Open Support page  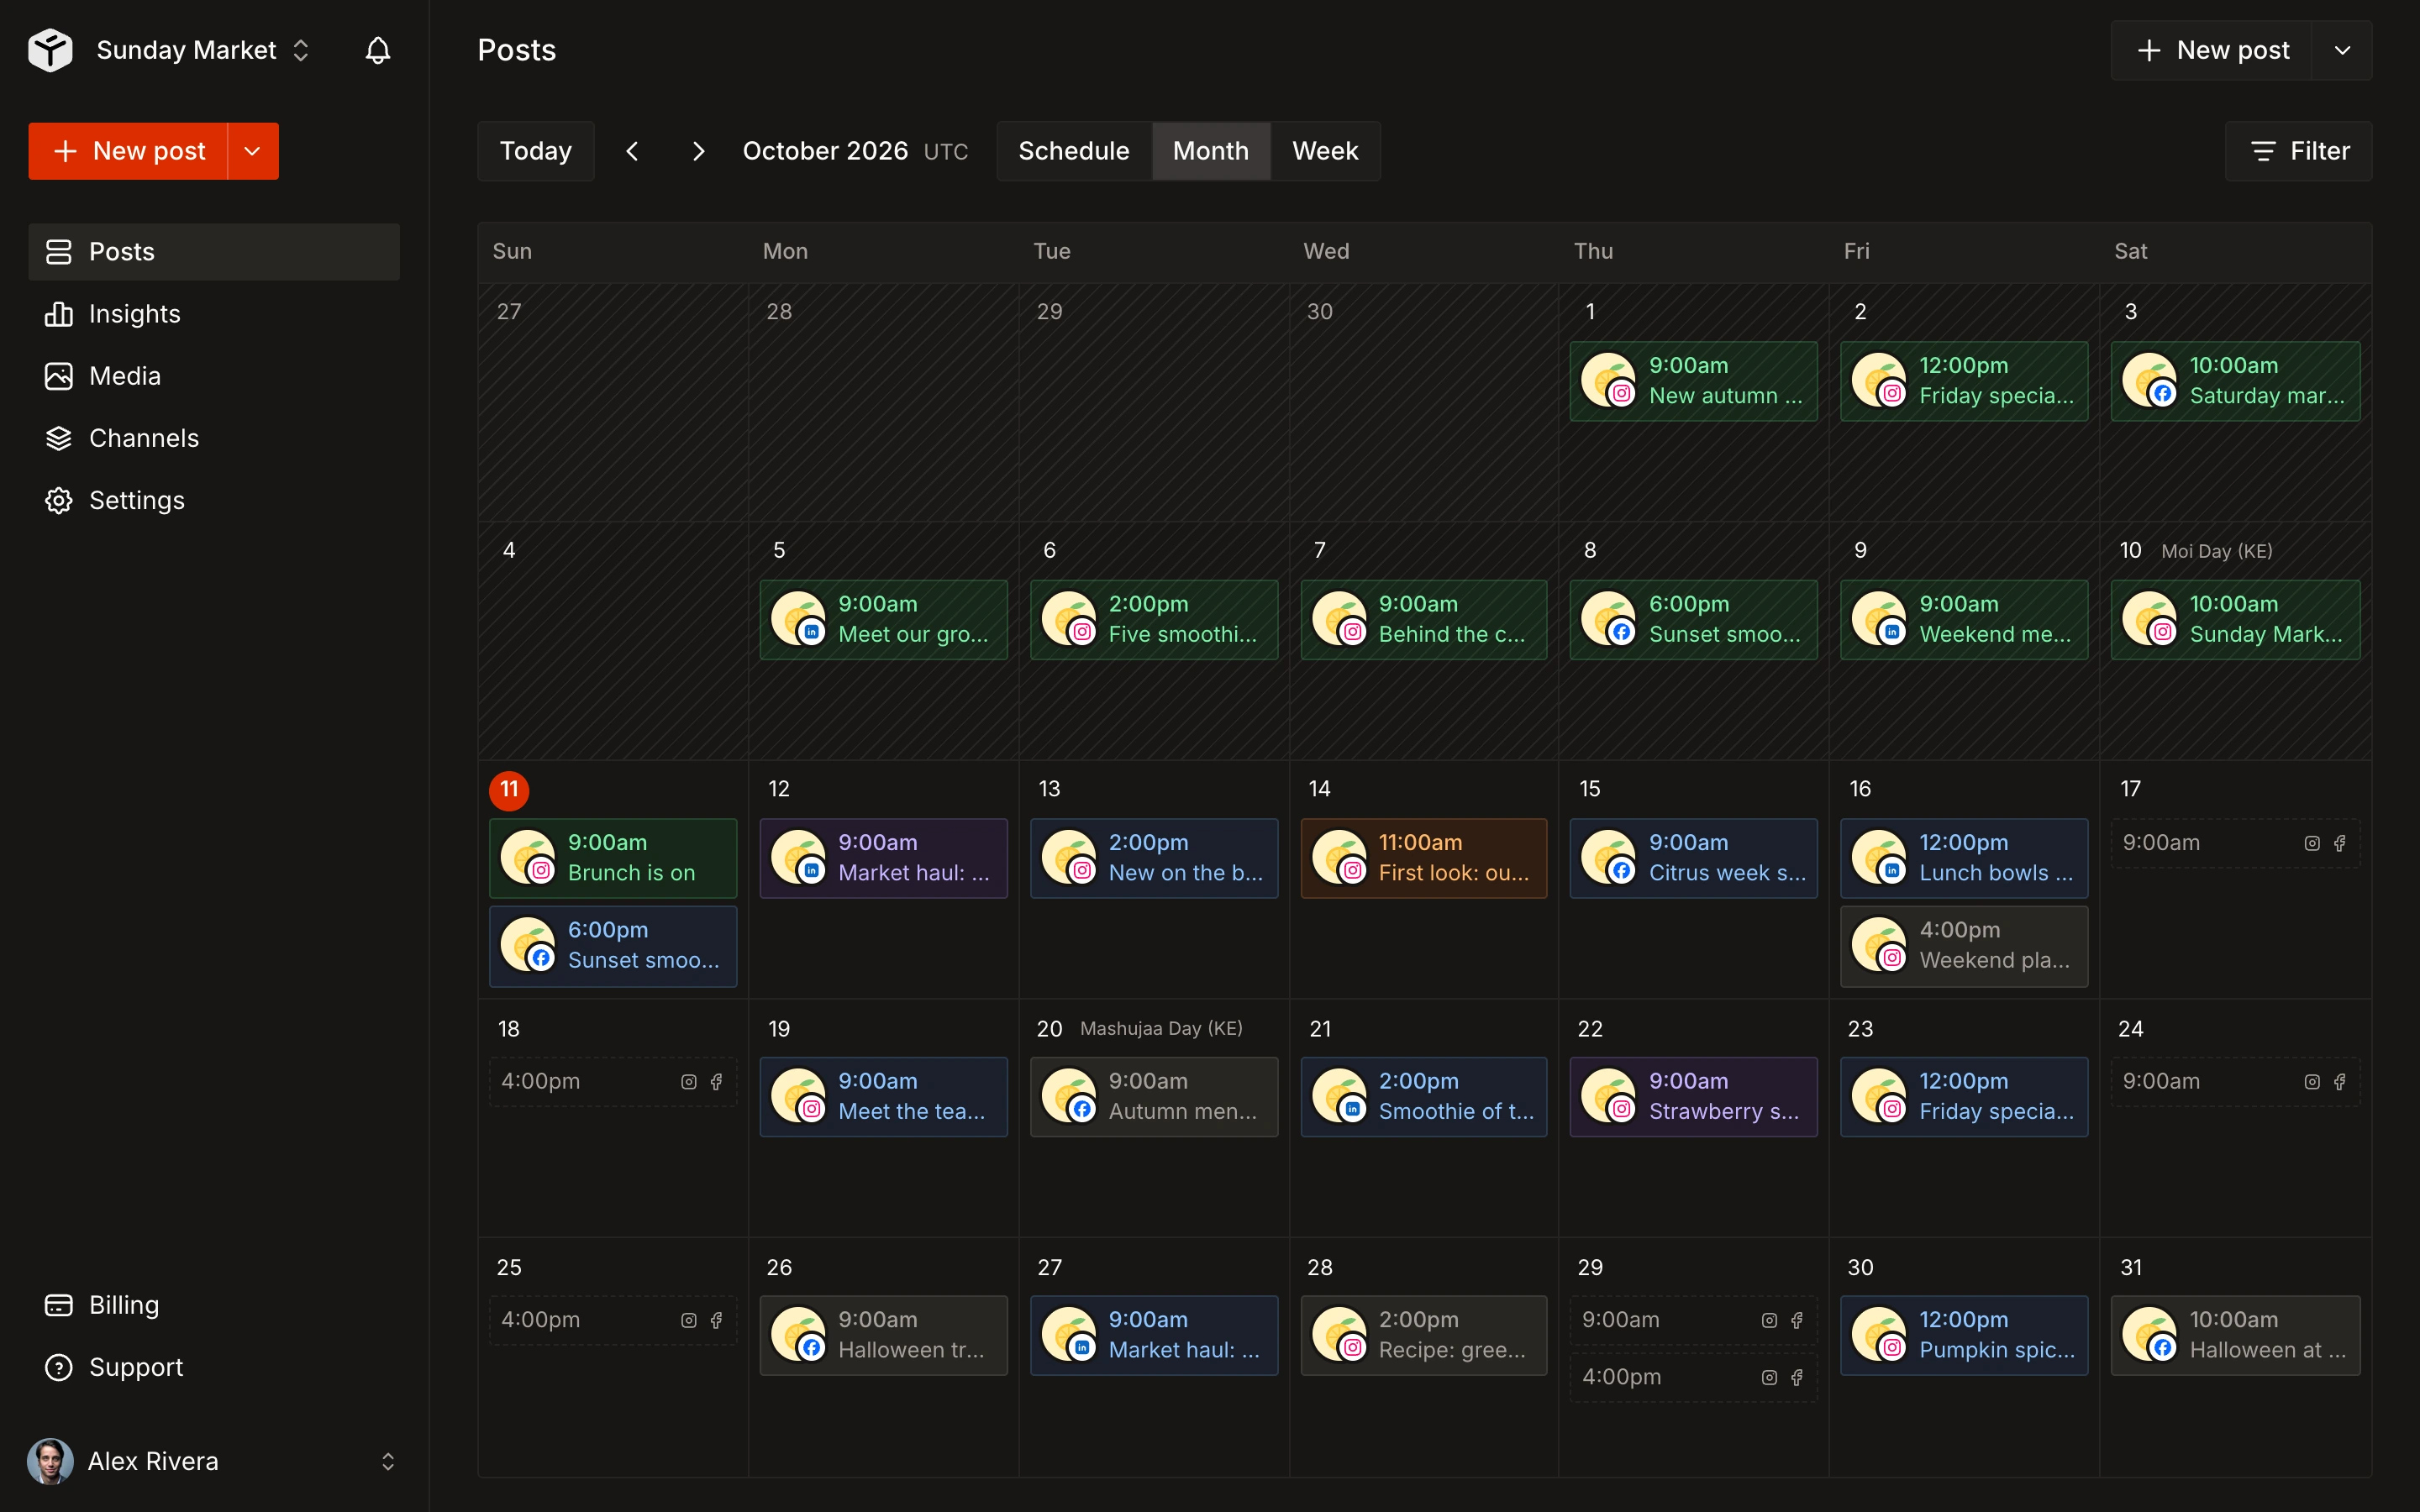(x=214, y=1367)
